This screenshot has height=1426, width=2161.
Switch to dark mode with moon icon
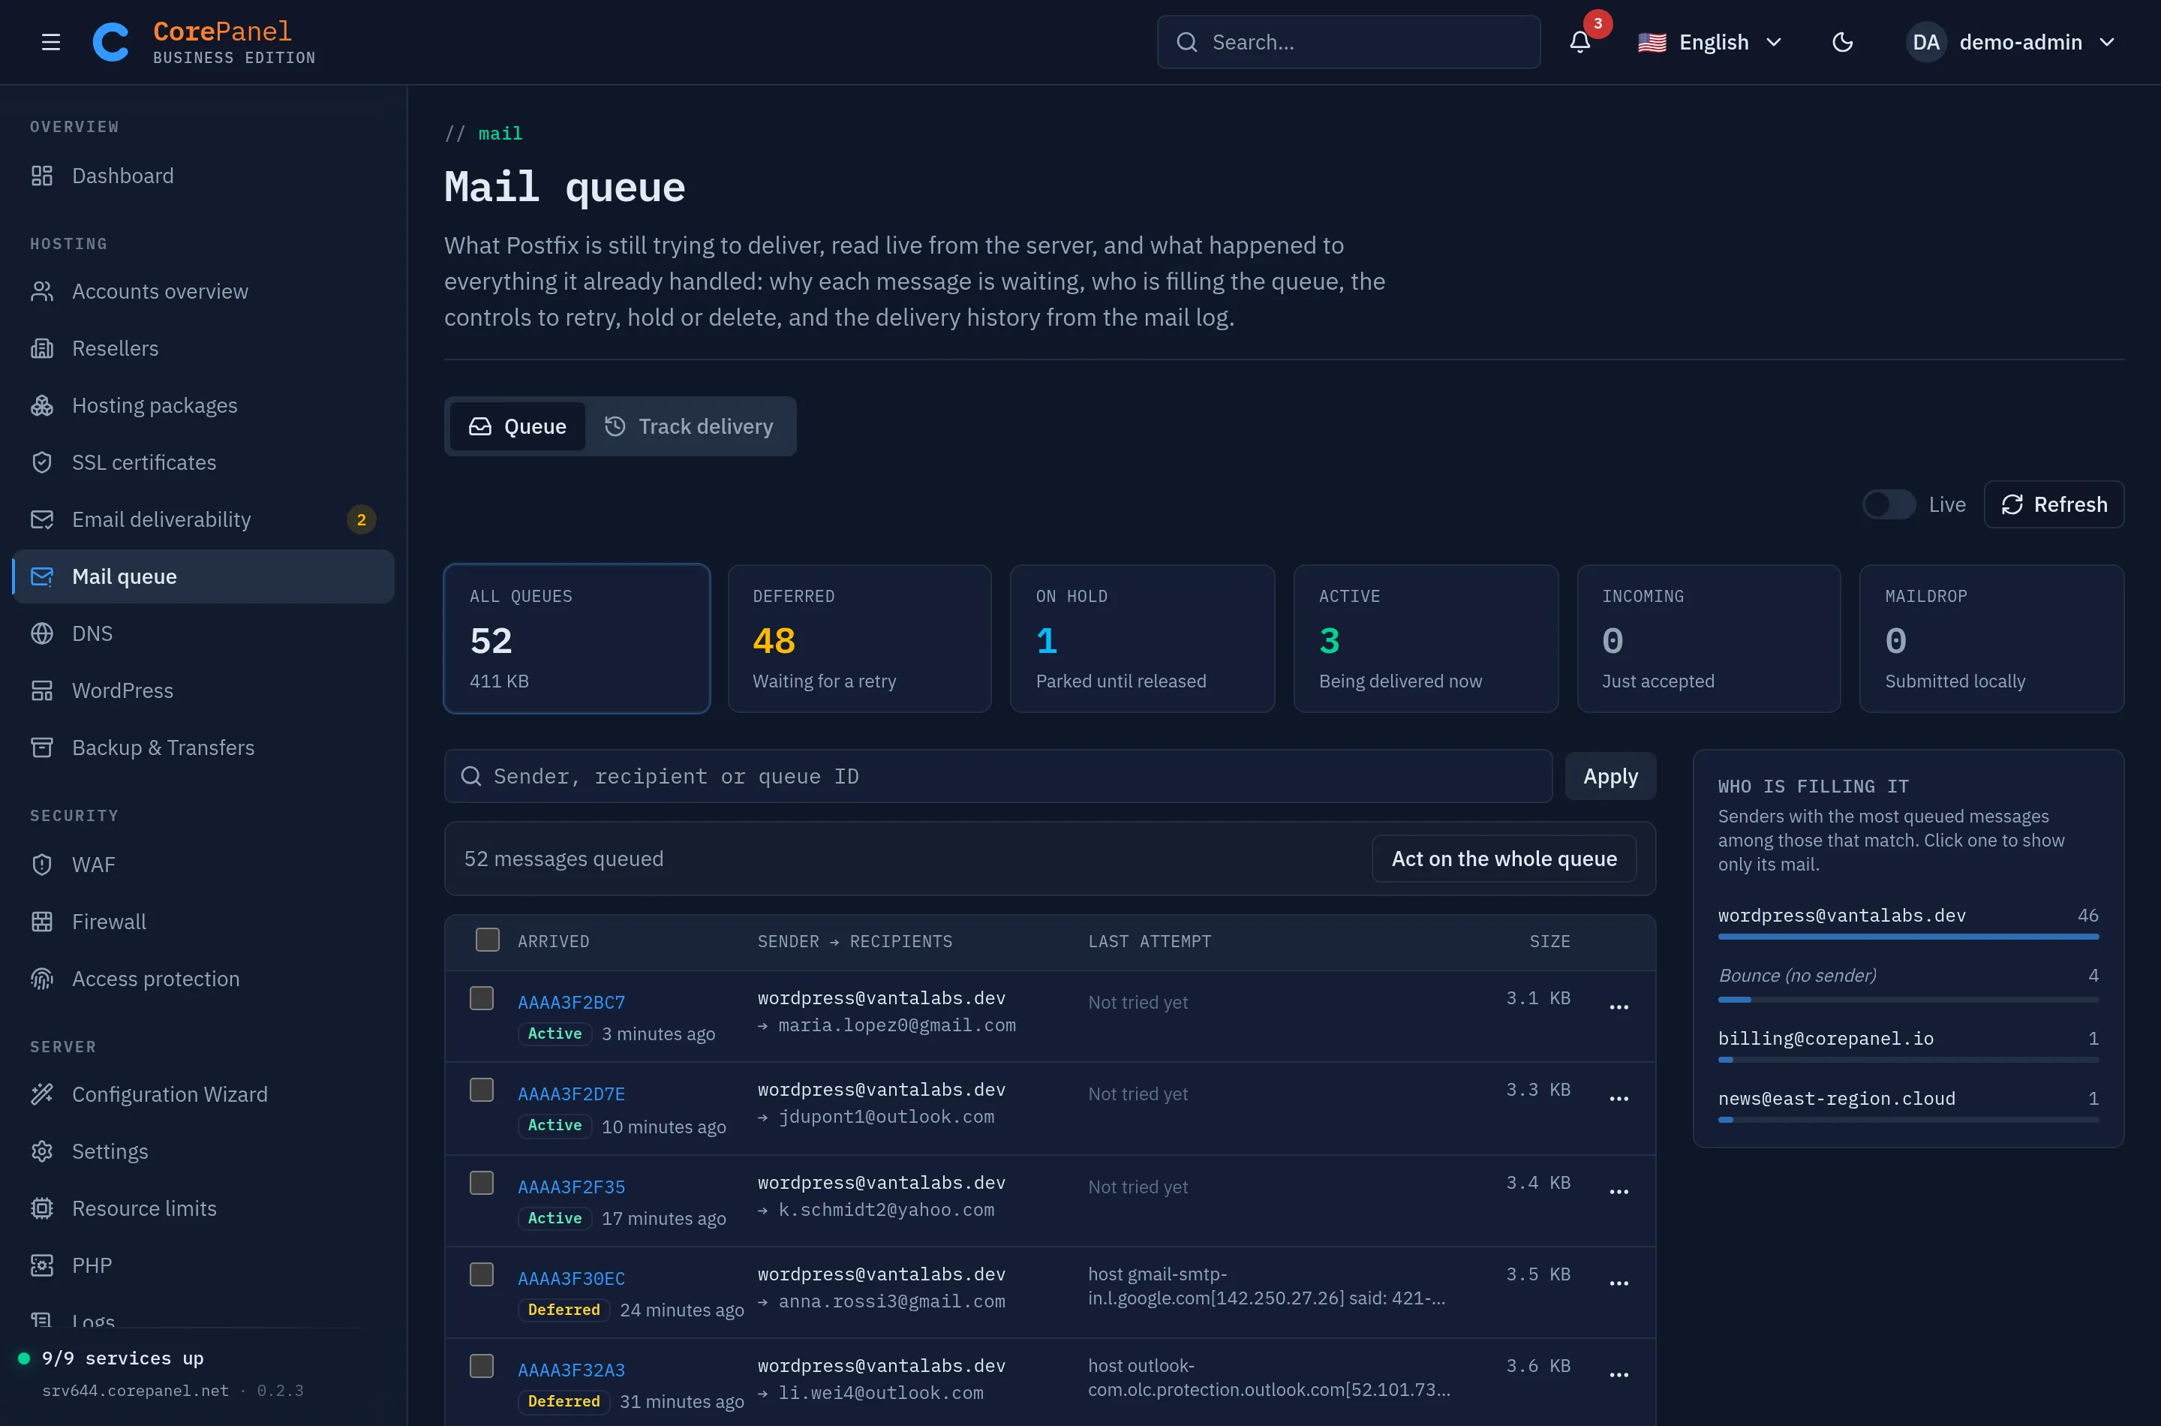pyautogui.click(x=1843, y=42)
